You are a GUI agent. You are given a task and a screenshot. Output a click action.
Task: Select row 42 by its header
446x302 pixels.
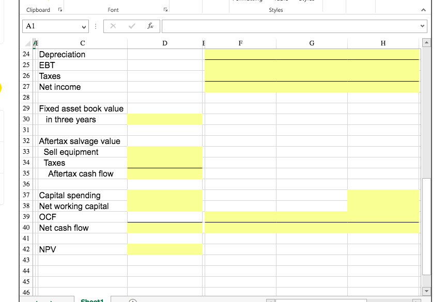pos(26,249)
